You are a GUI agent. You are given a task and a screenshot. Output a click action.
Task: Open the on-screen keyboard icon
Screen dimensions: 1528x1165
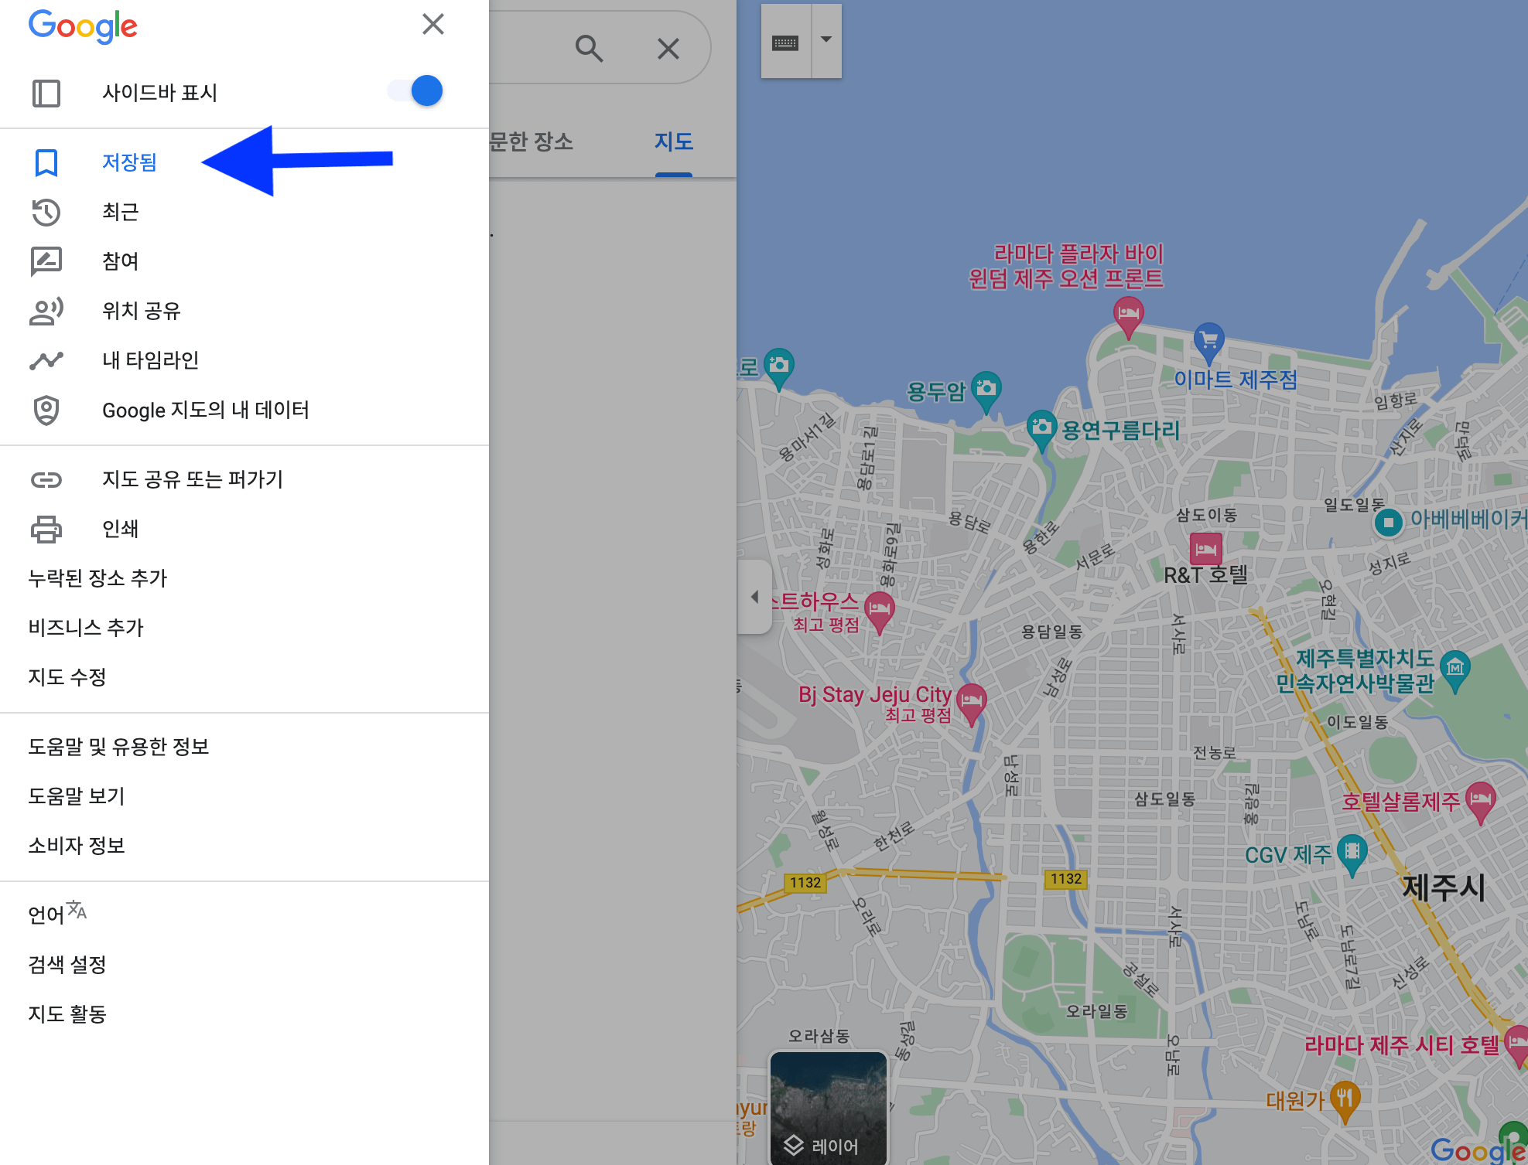coord(786,41)
